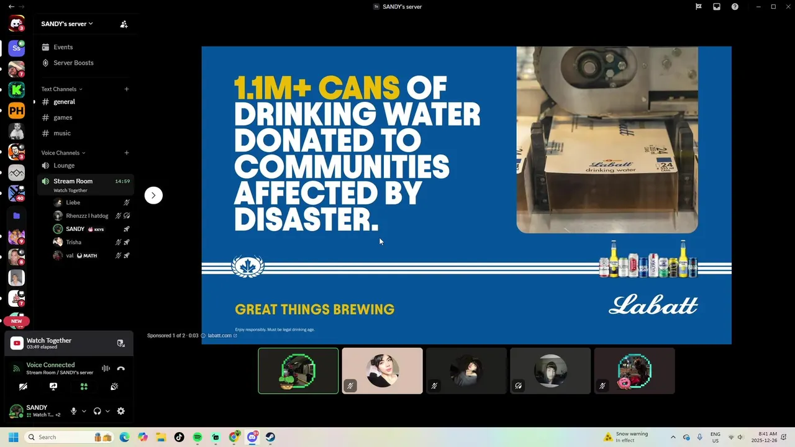Go back with the top-left back arrow
Image resolution: width=795 pixels, height=447 pixels.
[11, 6]
